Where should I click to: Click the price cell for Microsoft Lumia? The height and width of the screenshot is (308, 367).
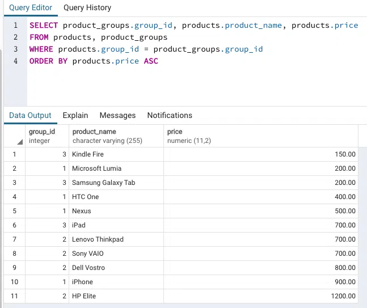click(x=261, y=168)
